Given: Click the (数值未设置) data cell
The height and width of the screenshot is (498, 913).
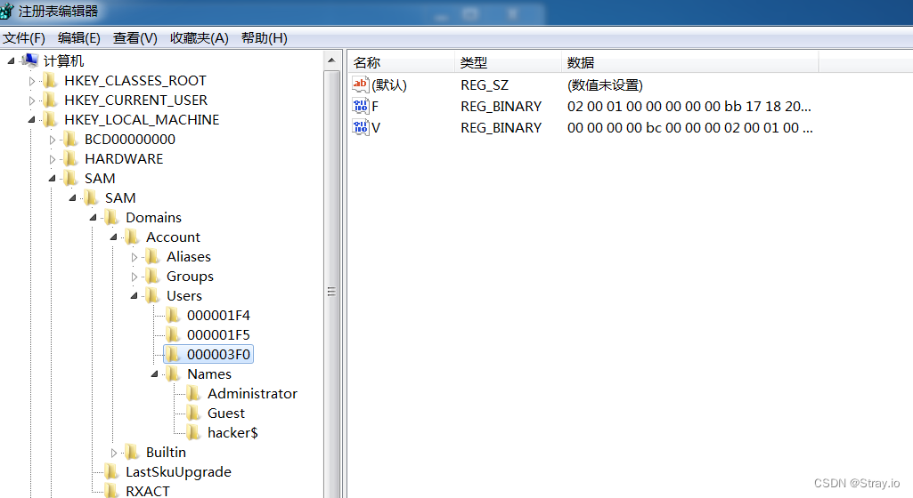Looking at the screenshot, I should (605, 85).
